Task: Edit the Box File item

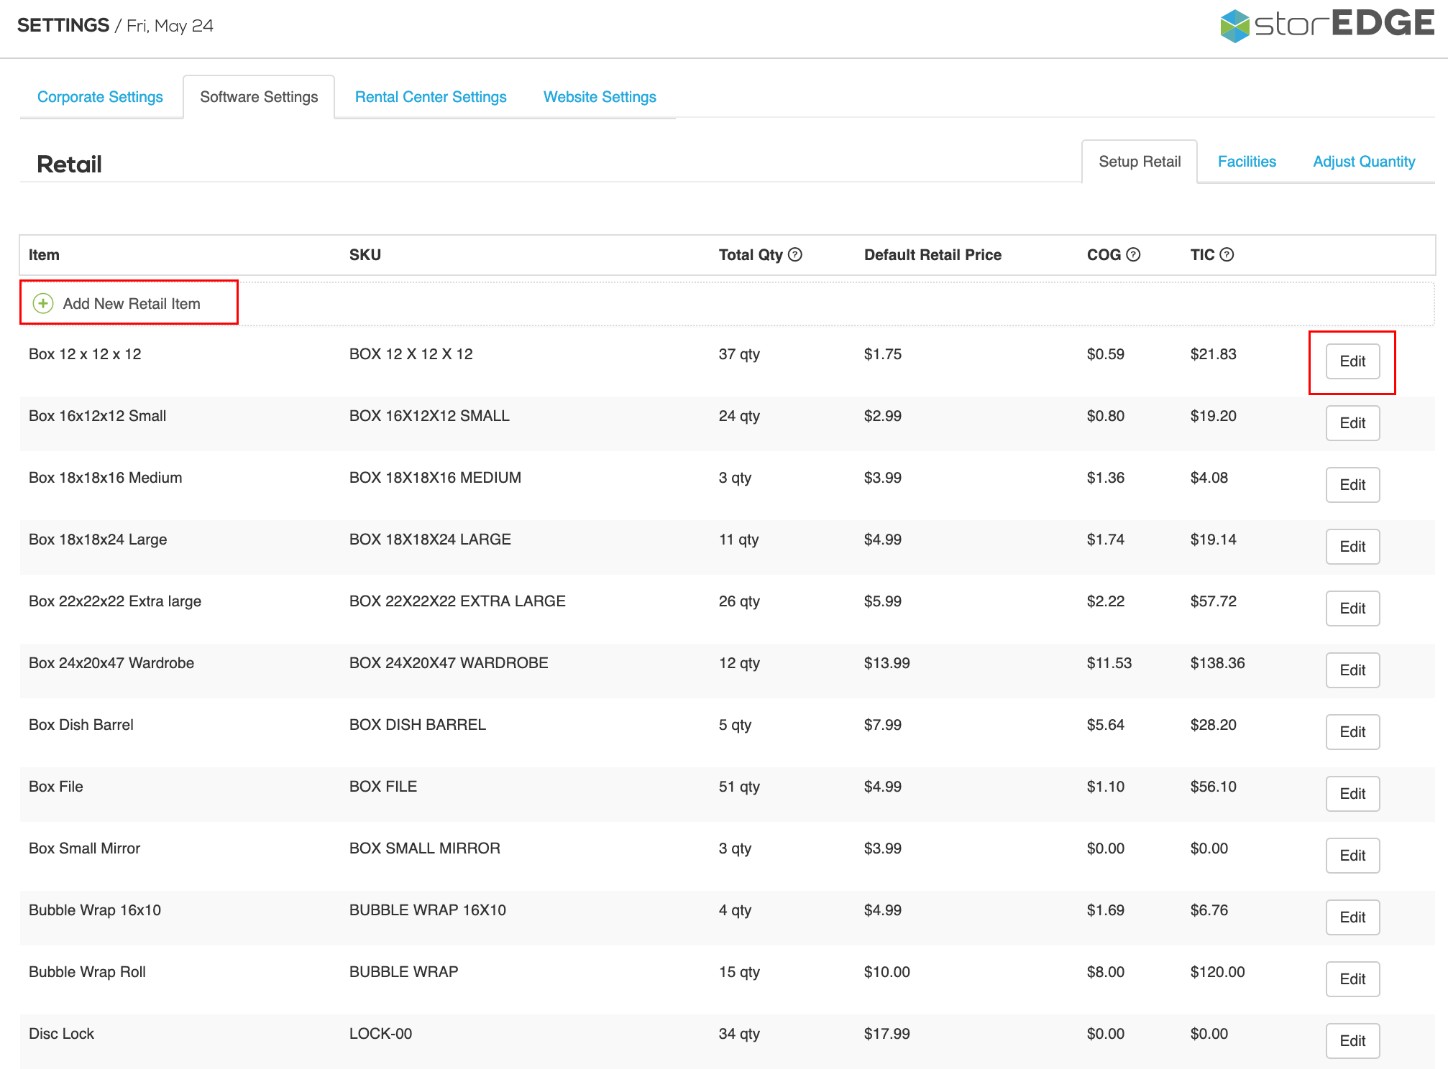Action: (x=1352, y=794)
